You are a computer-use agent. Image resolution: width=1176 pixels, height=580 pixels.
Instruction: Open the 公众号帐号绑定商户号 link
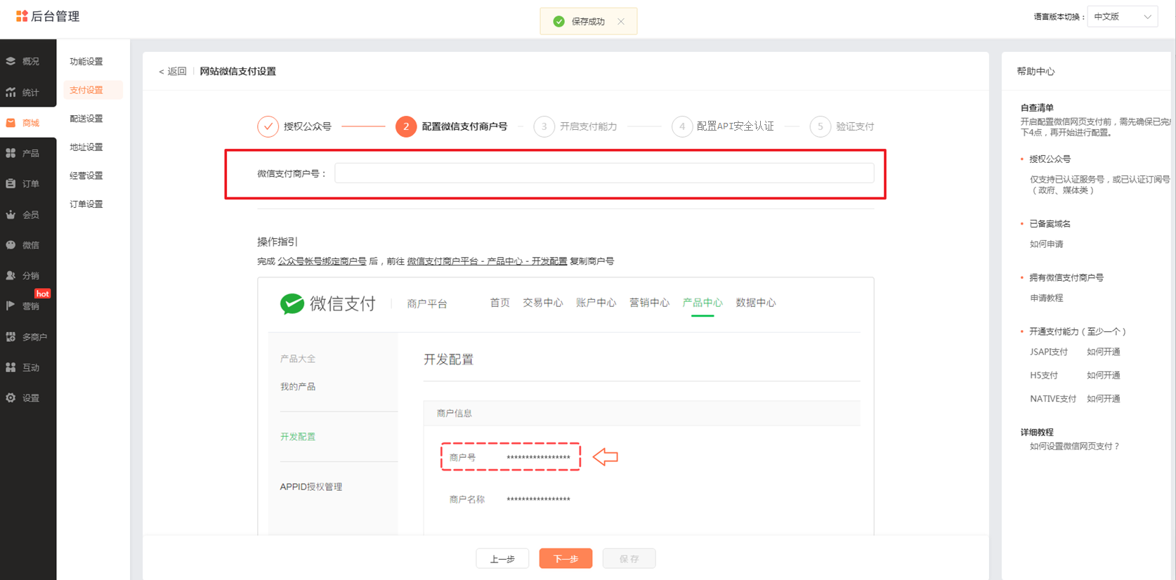coord(322,261)
